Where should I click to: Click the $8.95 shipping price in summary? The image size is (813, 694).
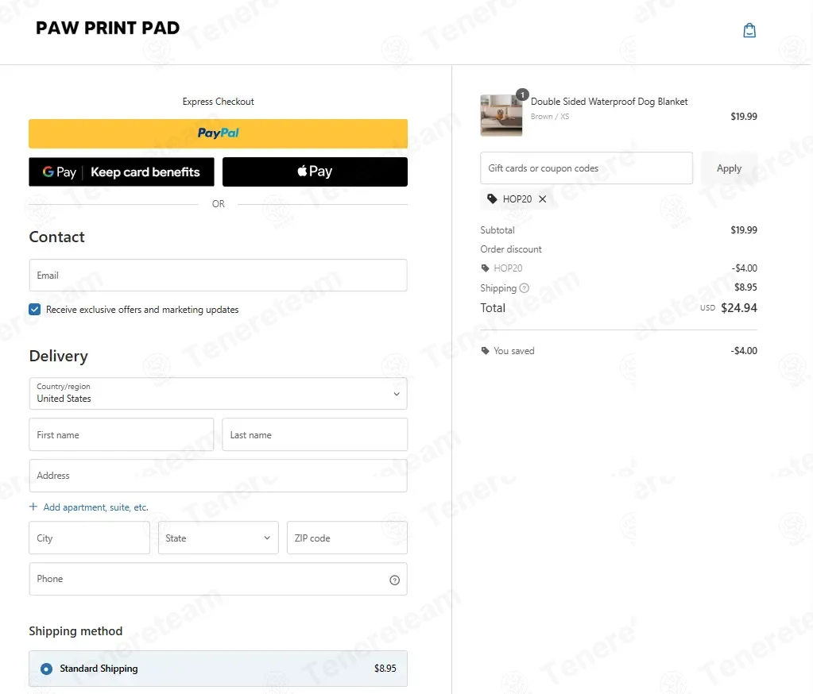click(745, 287)
